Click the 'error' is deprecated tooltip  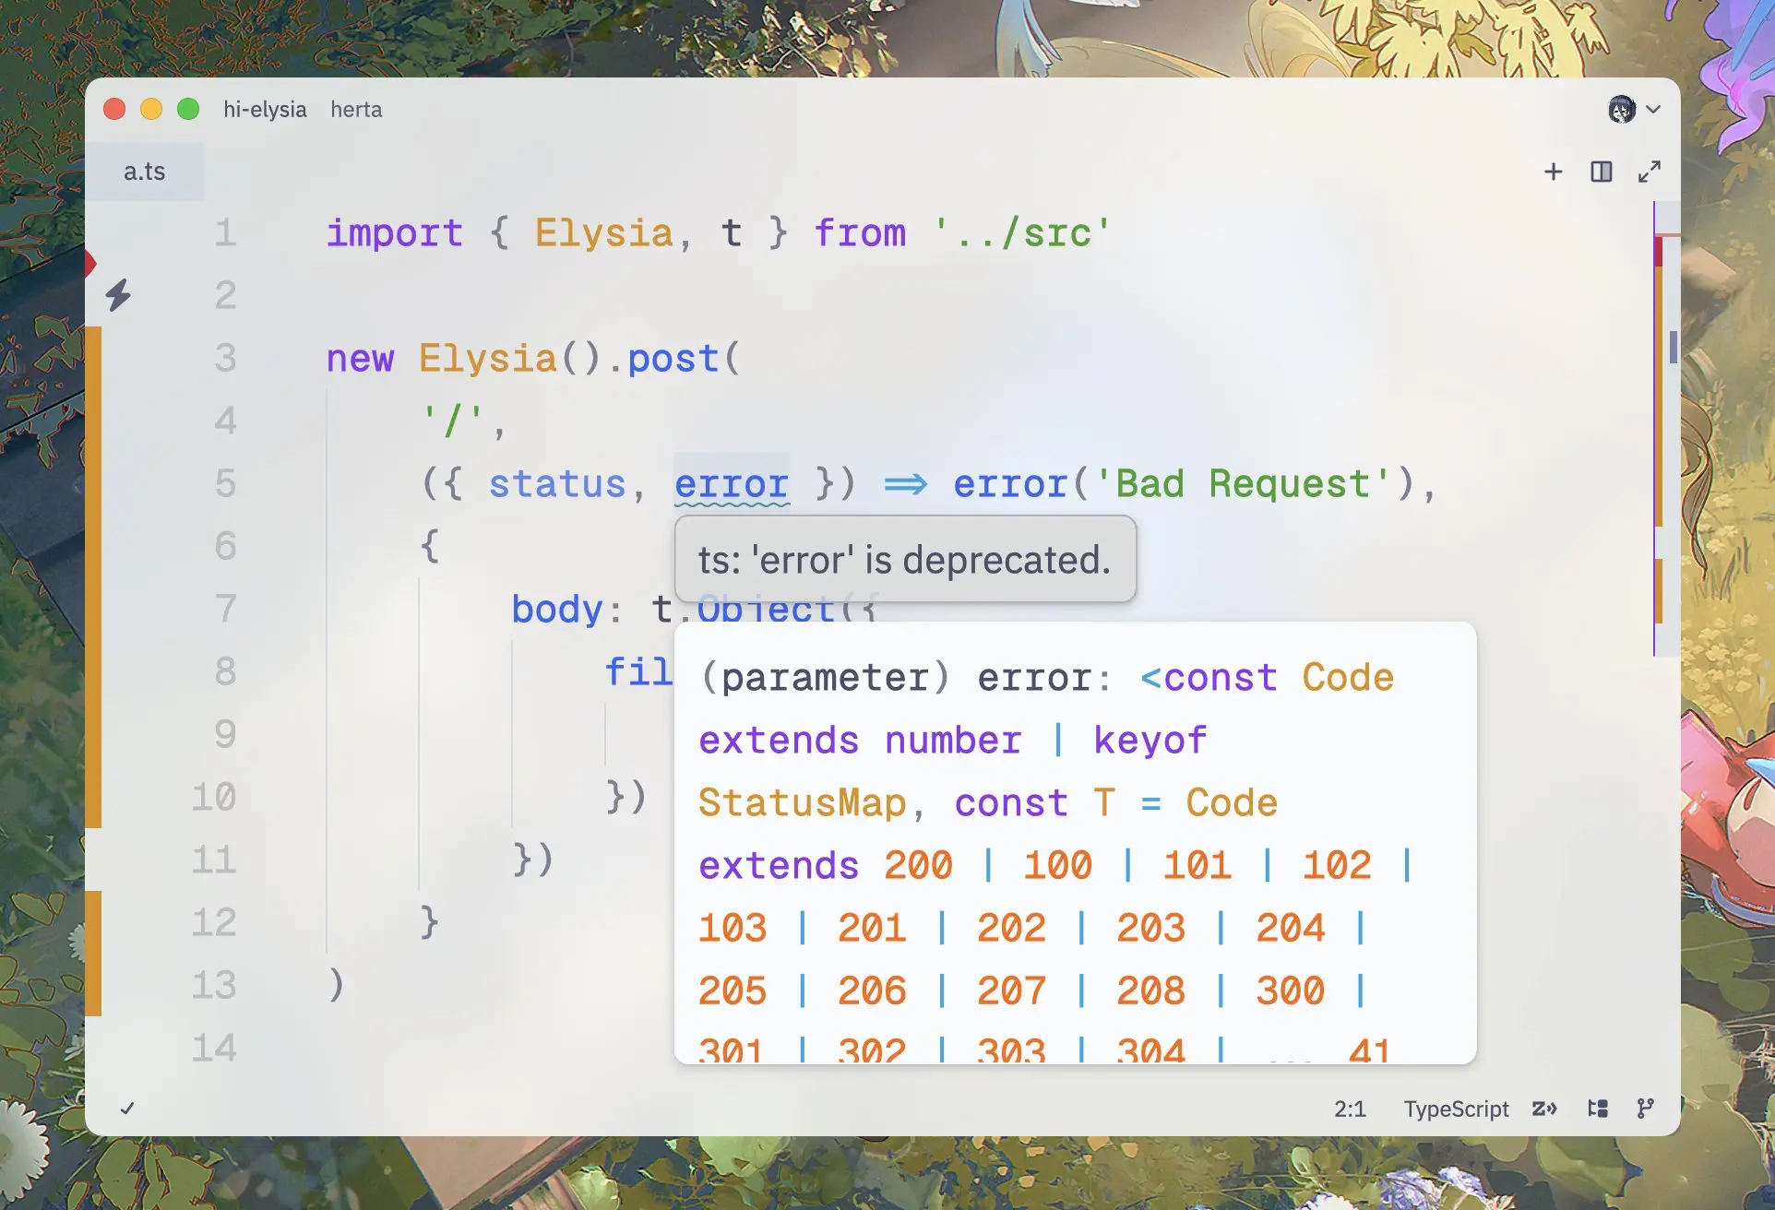click(903, 559)
